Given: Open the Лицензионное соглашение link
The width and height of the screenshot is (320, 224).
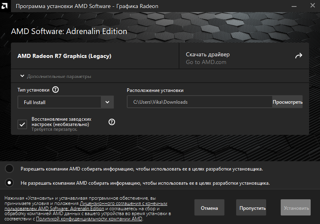Looking at the screenshot, I should coord(123,203).
